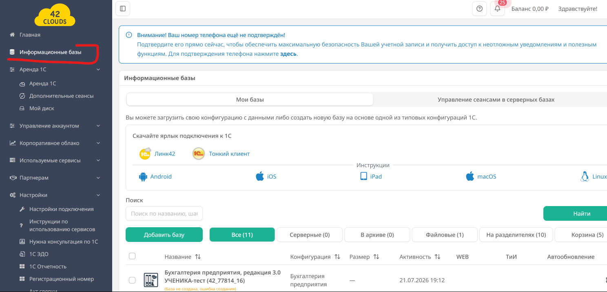Expand the Управление аккаунтом chevron
Viewport: 607px width, 292px height.
coord(98,126)
